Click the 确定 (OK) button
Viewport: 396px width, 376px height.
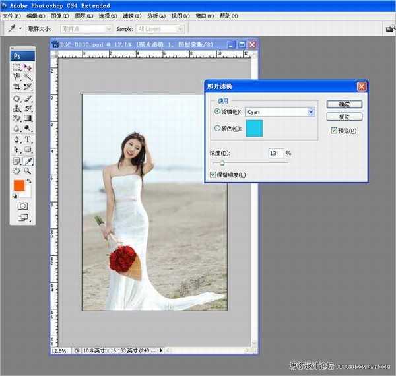(344, 104)
